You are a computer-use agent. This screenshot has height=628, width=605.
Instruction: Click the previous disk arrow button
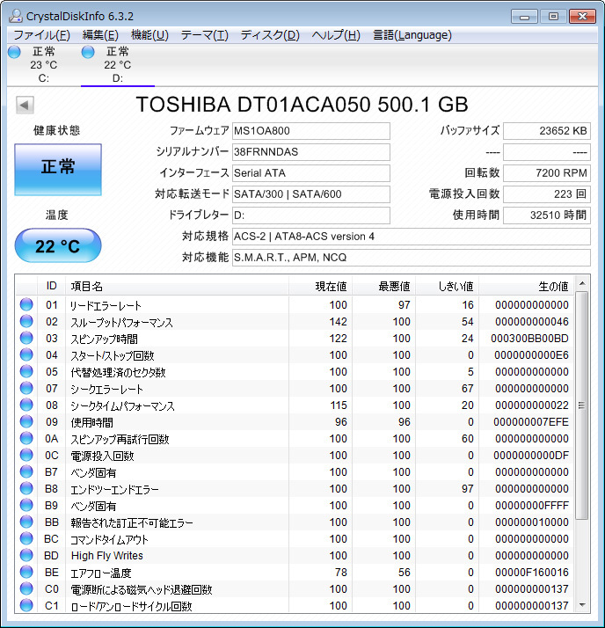coord(25,106)
